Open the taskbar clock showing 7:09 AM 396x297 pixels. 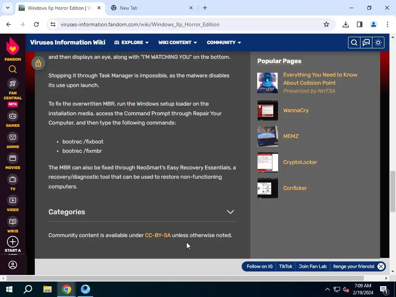click(x=363, y=289)
